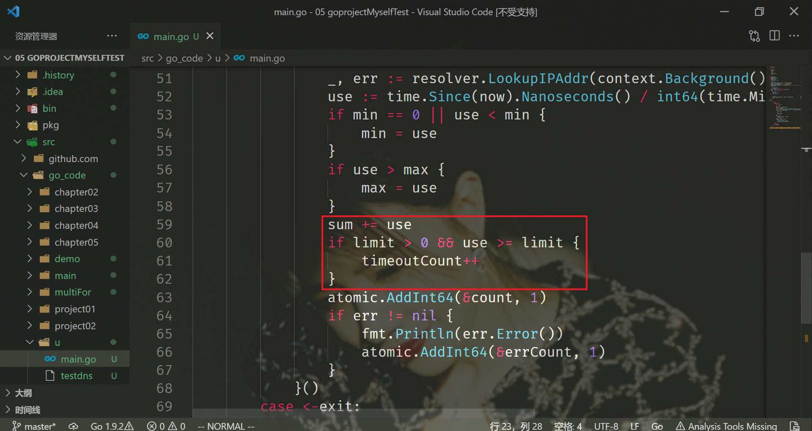The image size is (812, 431).
Task: Click the -- NORMAL -- vim mode indicator
Action: click(x=226, y=426)
